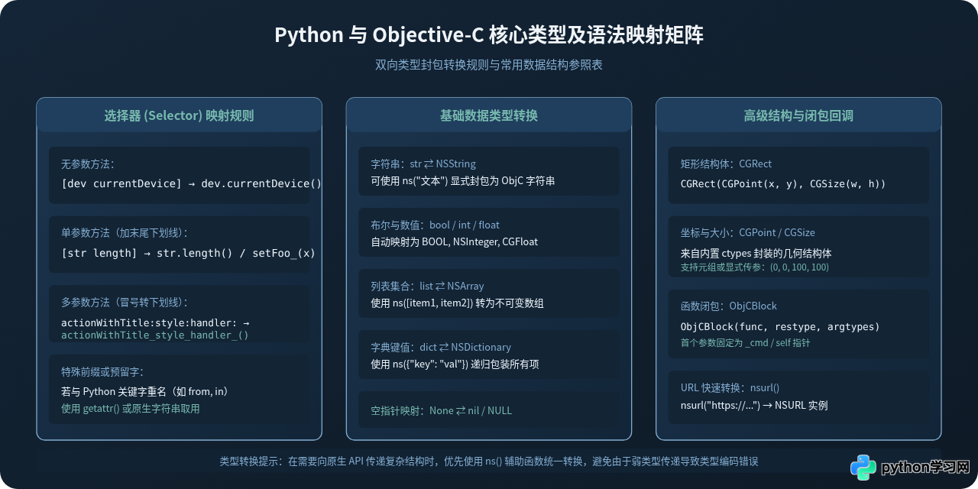
Task: Click the "字符串:str ⇄ NSString" label
Action: click(x=423, y=164)
